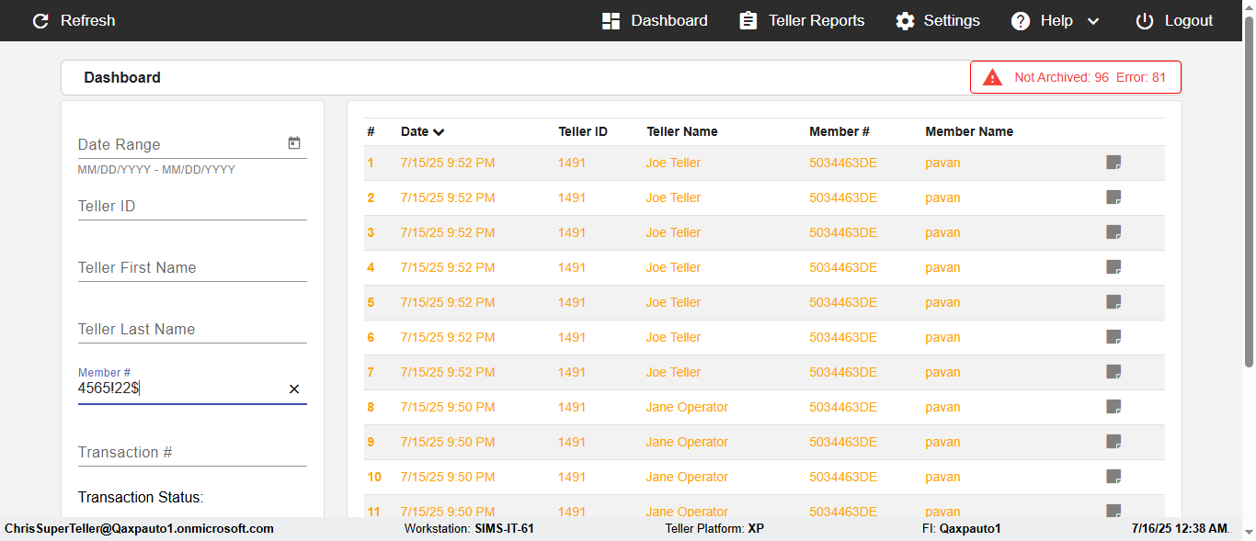
Task: Open Teller Reports from the top navigation
Action: tap(803, 20)
